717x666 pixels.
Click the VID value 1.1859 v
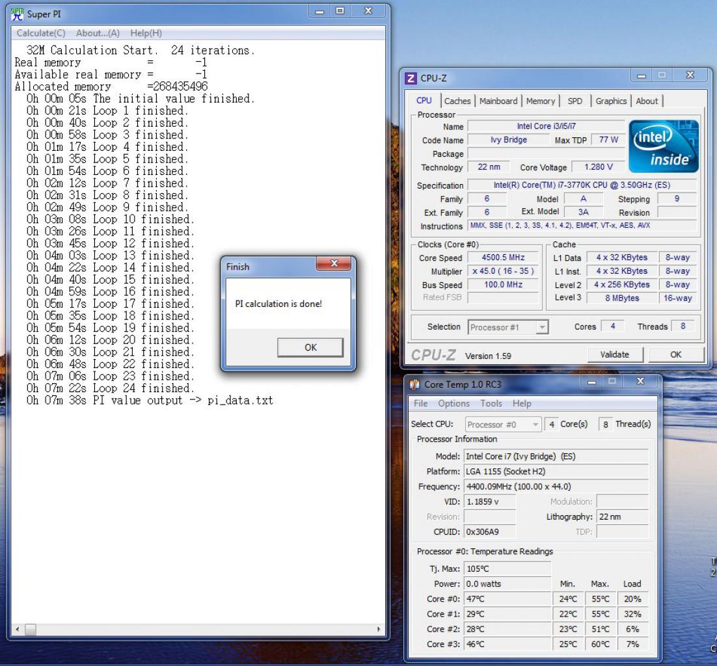pos(490,501)
